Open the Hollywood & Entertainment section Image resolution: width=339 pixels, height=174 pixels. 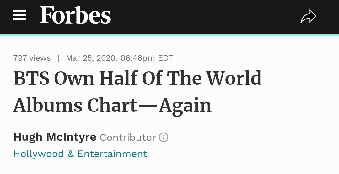point(80,154)
